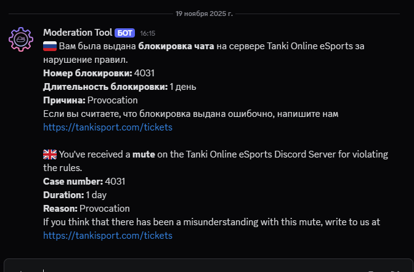Click the Moderation Tool bot avatar
Viewport: 414px width, 272px height.
[22, 39]
